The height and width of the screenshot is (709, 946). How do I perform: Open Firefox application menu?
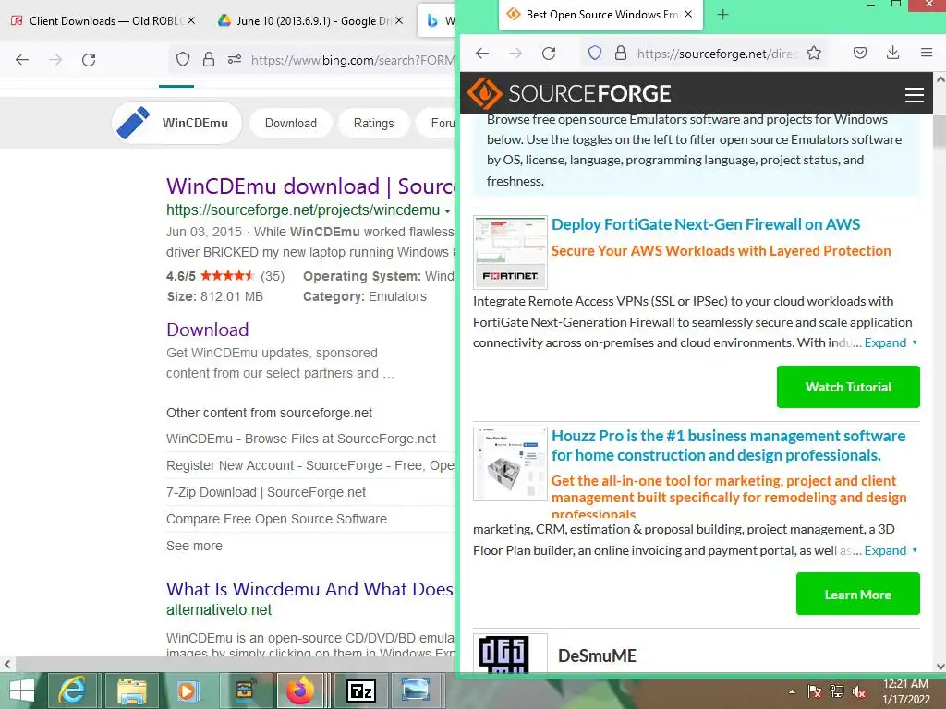927,53
